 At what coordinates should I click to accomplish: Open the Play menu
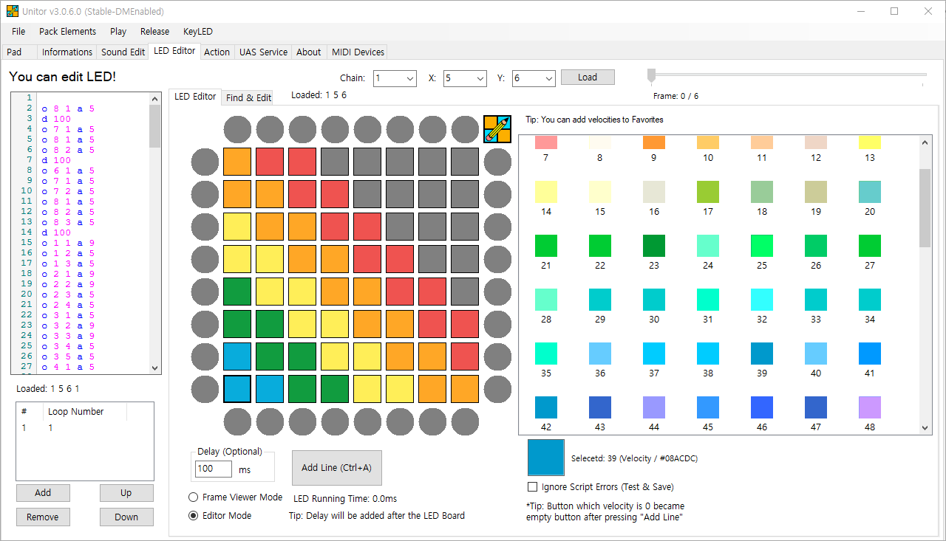[x=118, y=32]
